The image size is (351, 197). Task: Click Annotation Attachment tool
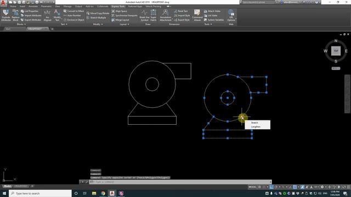coord(166,15)
